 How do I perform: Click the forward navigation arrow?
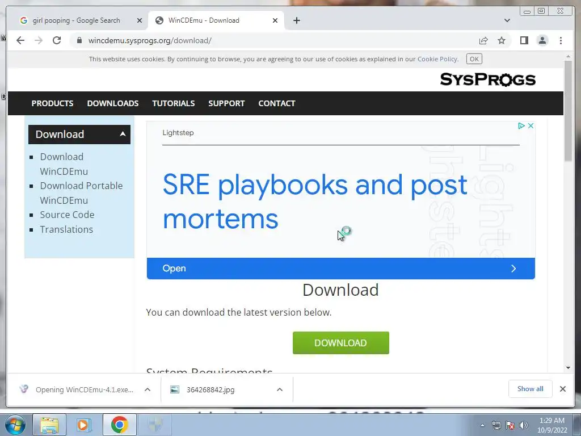point(39,40)
